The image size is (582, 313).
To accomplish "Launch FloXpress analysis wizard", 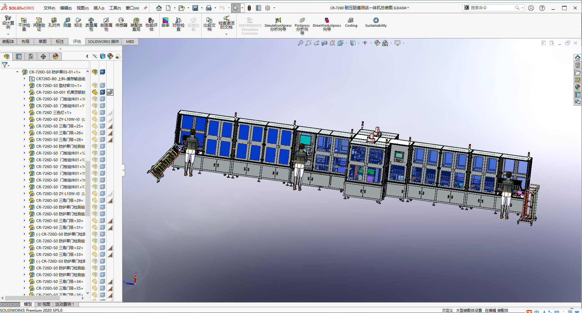I will (302, 26).
